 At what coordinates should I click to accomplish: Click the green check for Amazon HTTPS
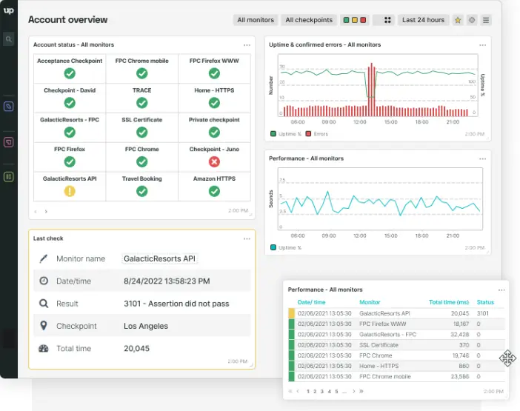(x=214, y=191)
